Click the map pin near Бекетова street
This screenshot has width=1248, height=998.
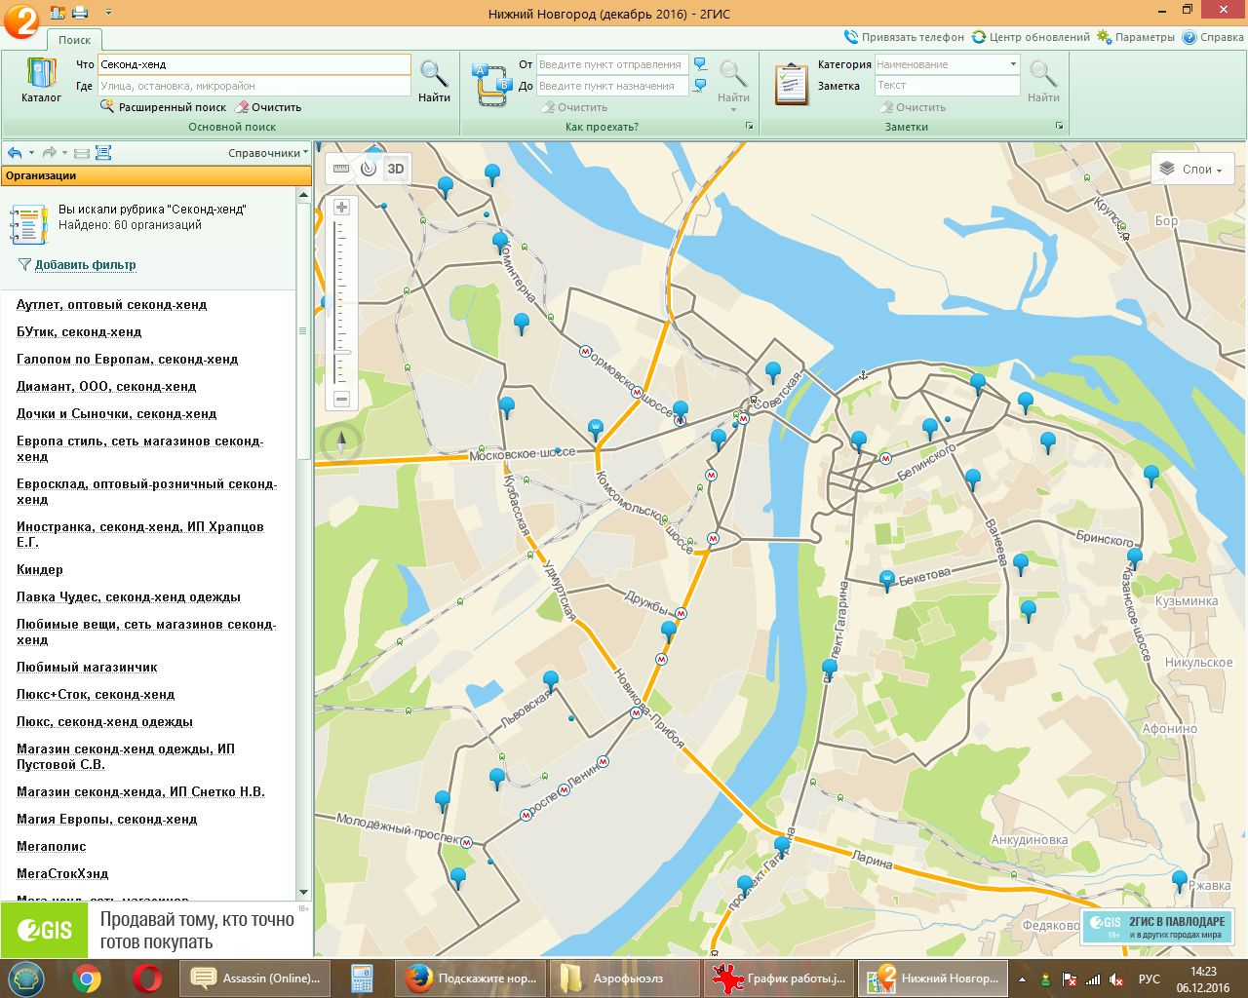coord(887,581)
